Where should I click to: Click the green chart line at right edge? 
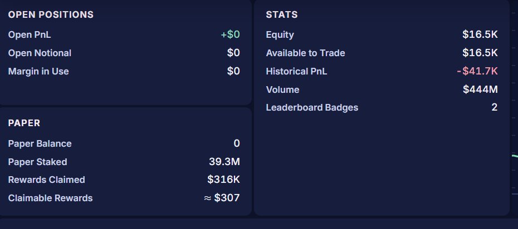click(515, 156)
